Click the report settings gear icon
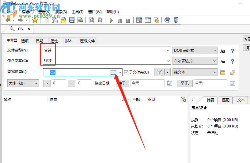This screenshot has height=163, width=250. pyautogui.click(x=156, y=20)
